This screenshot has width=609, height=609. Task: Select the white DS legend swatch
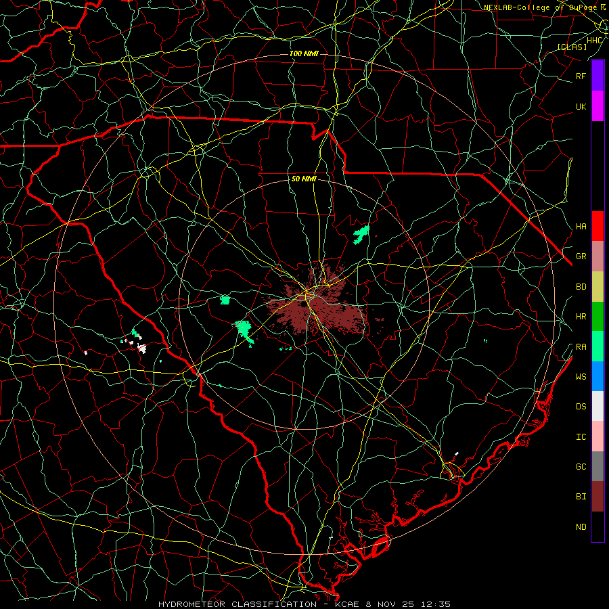point(597,406)
